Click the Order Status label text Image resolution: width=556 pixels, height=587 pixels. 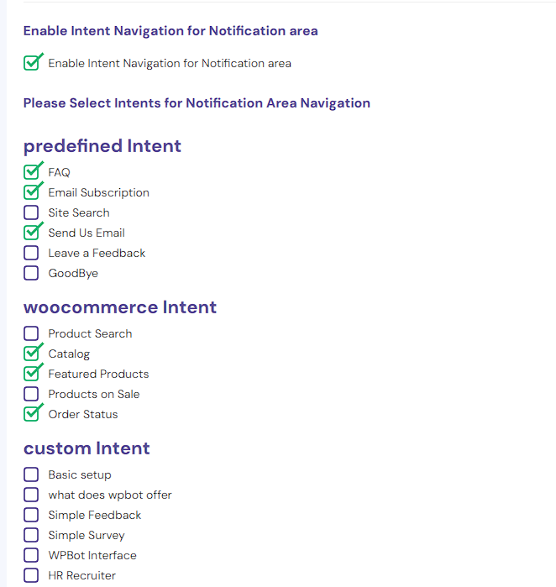[x=83, y=414]
